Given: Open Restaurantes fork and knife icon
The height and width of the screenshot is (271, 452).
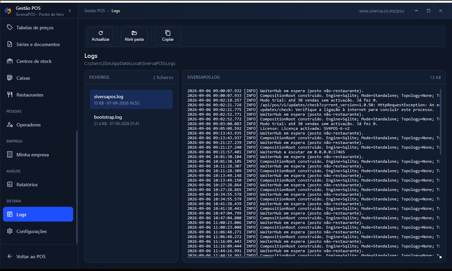Looking at the screenshot, I should coord(10,95).
